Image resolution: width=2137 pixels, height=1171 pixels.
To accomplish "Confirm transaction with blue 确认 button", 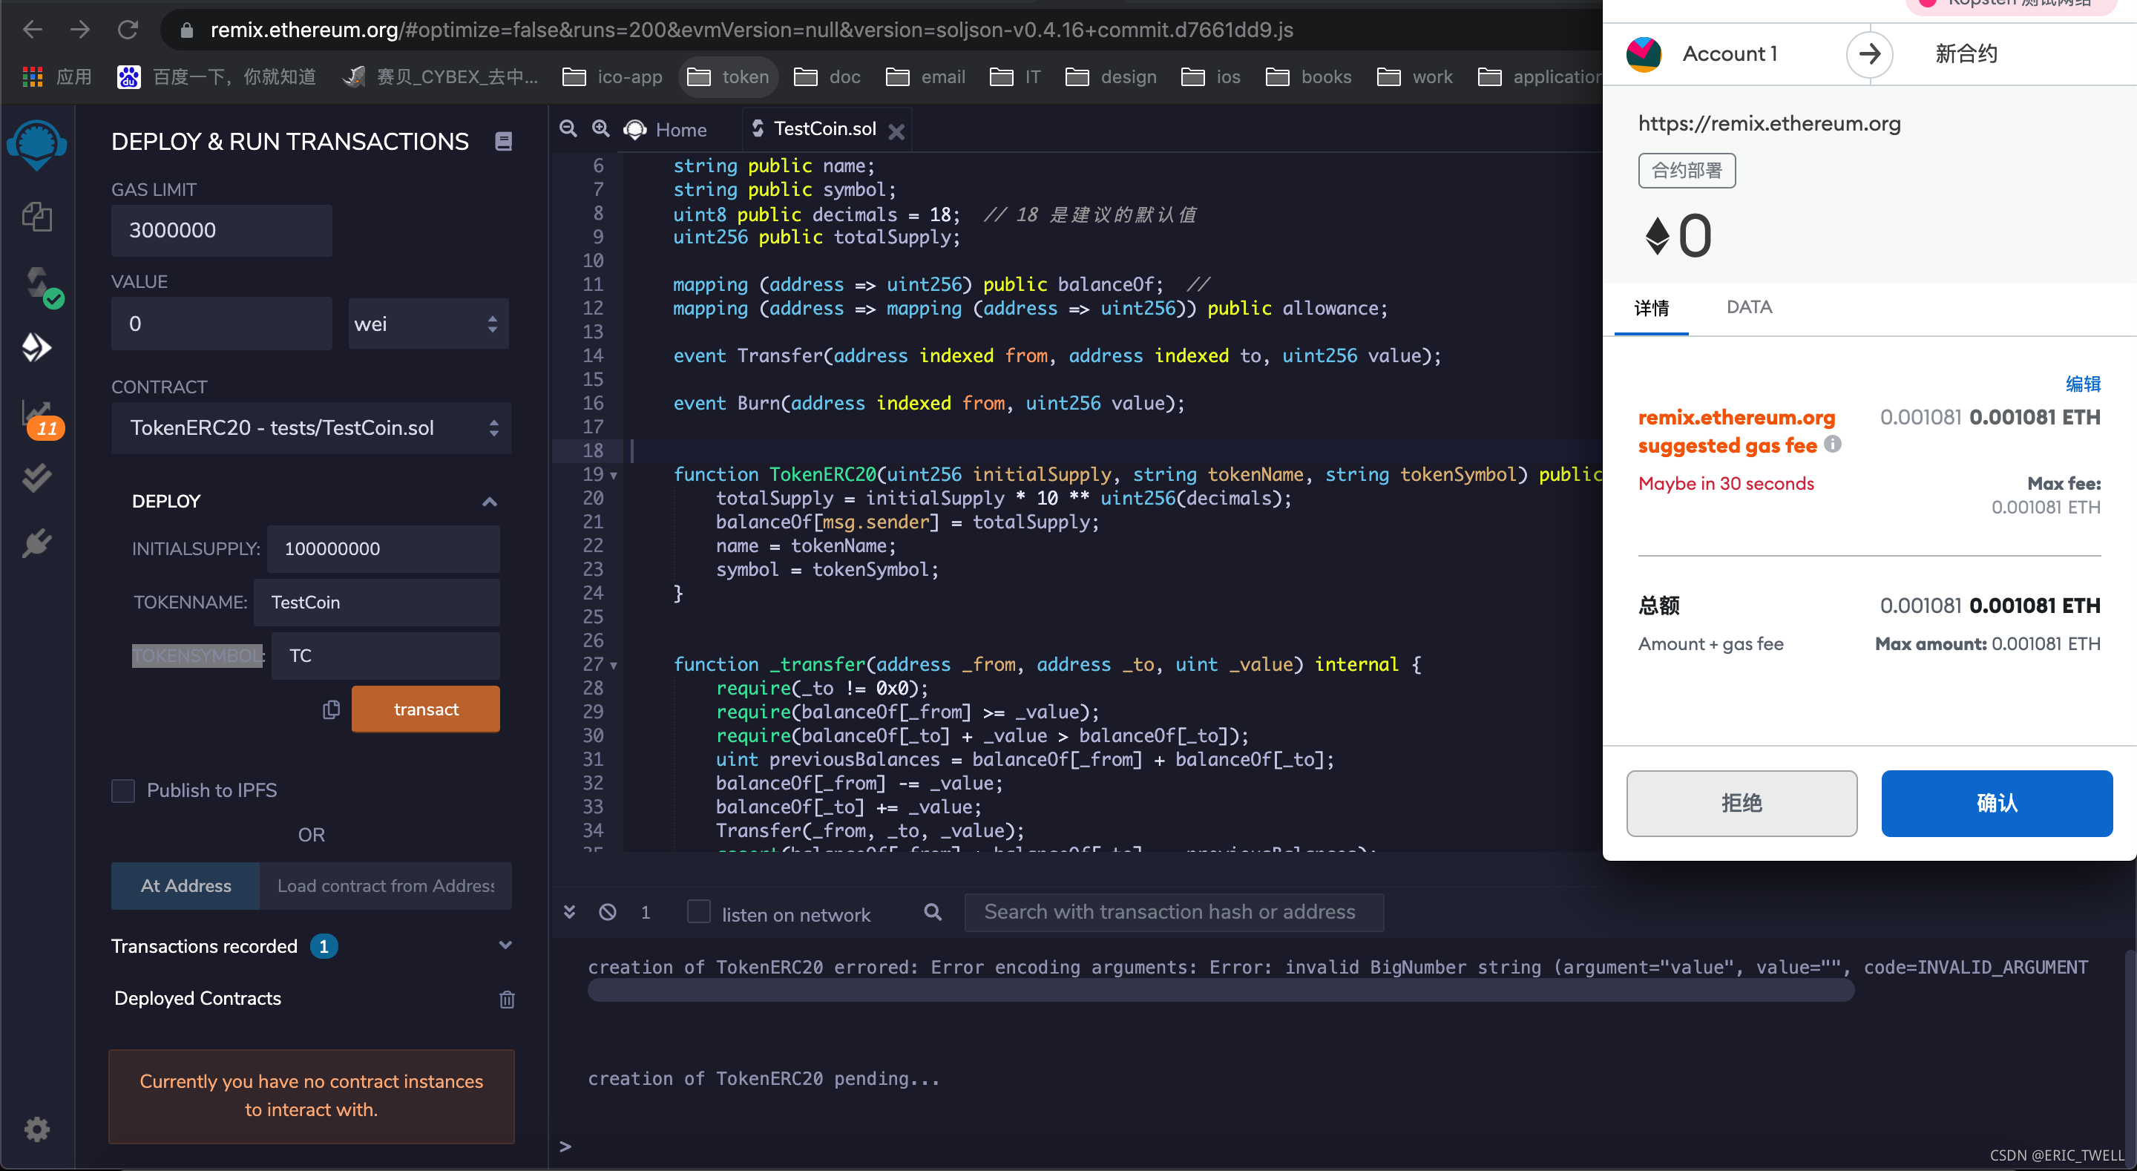I will 1996,802.
